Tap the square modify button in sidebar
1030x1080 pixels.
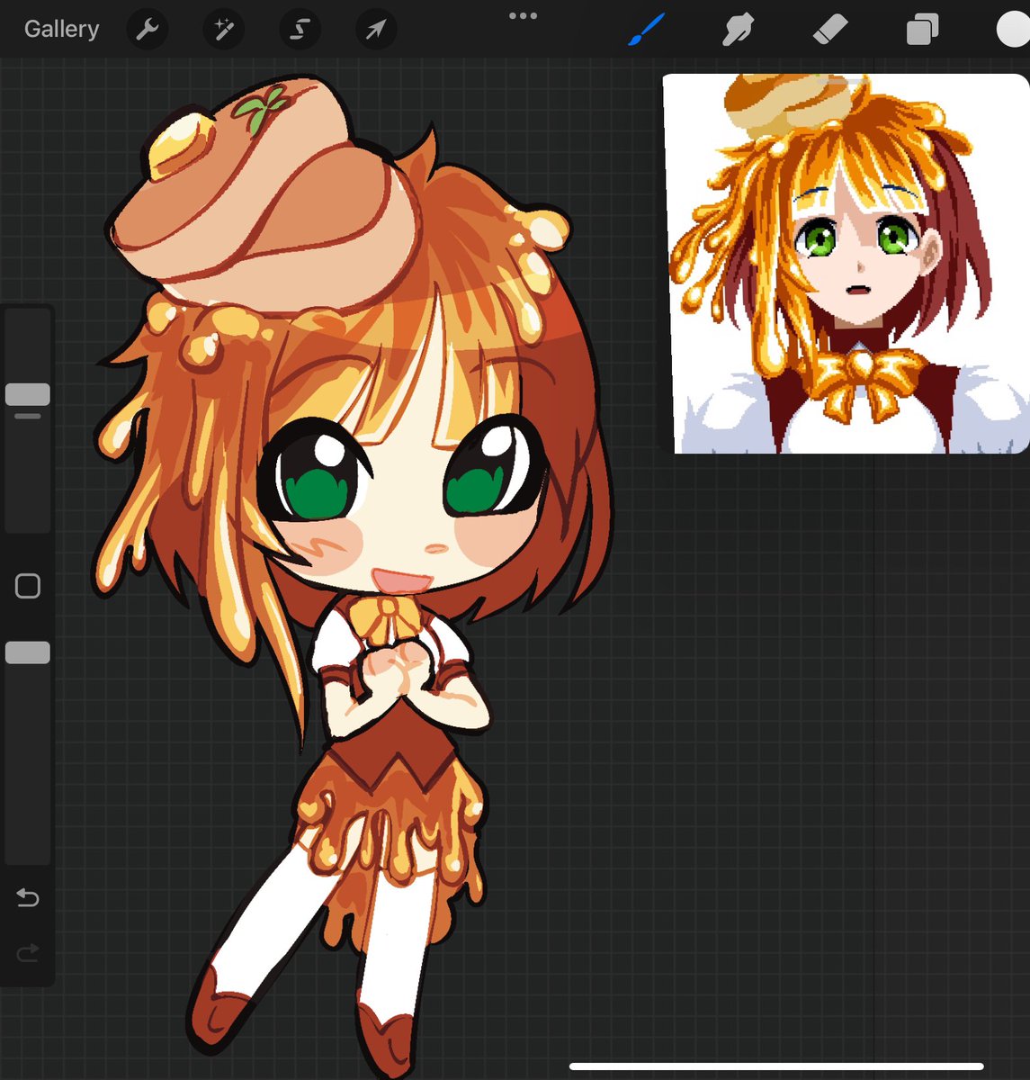click(28, 587)
